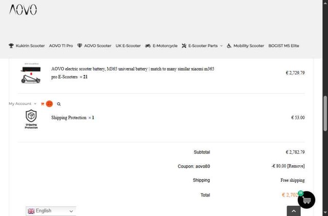Click the Free shipping text

click(293, 180)
